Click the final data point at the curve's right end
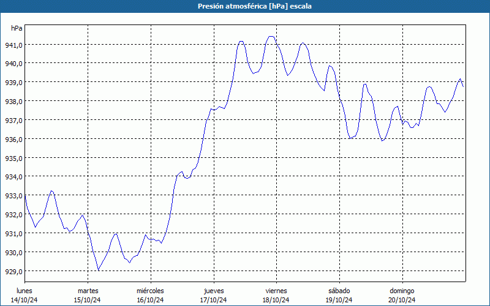Screen dimensions: 490x306 coord(463,86)
